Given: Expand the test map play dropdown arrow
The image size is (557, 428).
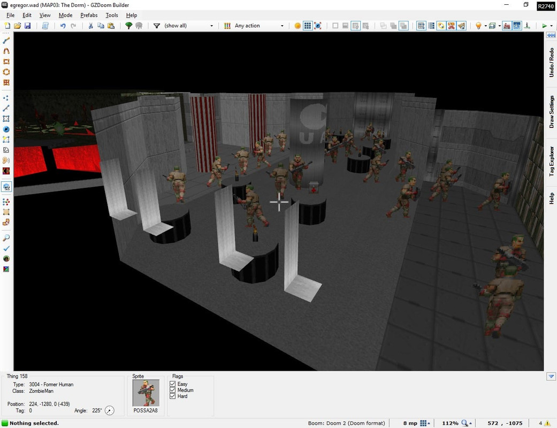Looking at the screenshot, I should pyautogui.click(x=551, y=26).
